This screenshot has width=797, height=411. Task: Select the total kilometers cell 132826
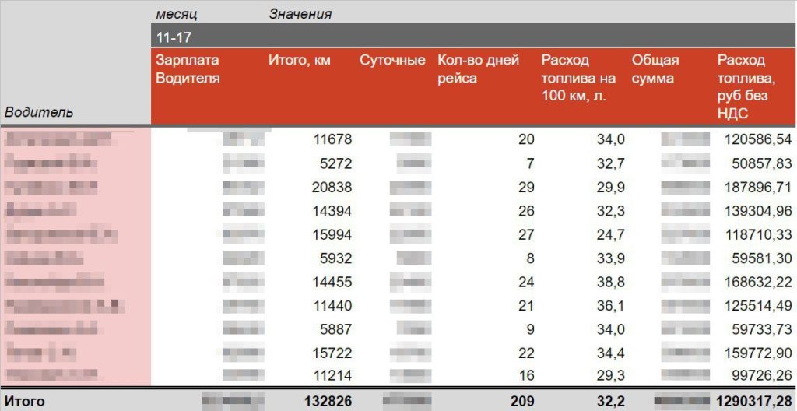(327, 402)
